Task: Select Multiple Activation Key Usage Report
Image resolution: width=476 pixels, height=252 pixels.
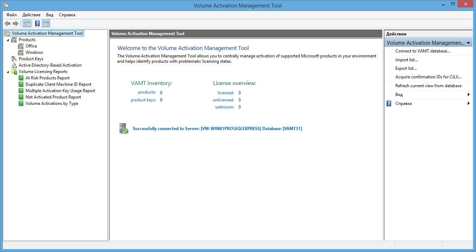Action: coord(60,91)
